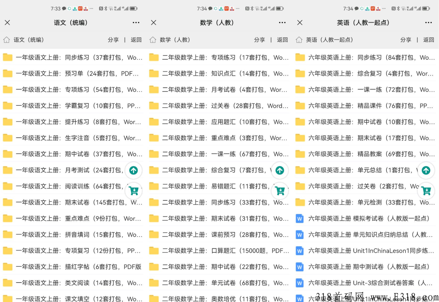Open 二年级数学上册：过关卷 folder
The width and height of the screenshot is (439, 302).
coord(219,106)
